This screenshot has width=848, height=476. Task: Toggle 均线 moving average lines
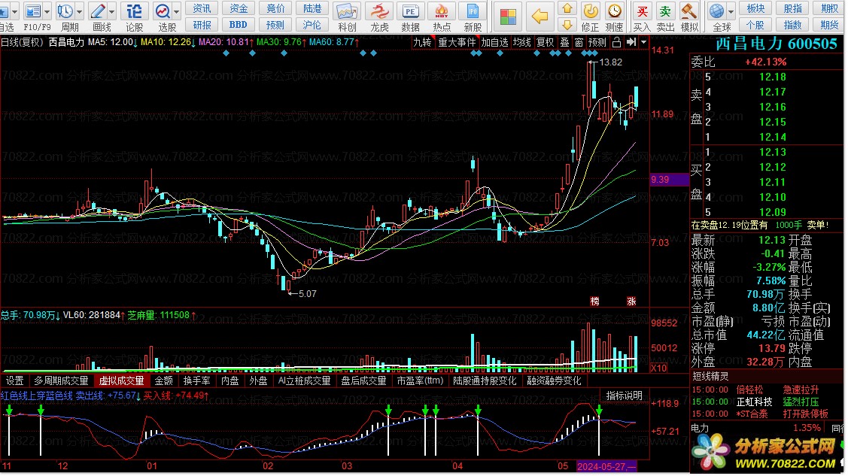pos(522,42)
